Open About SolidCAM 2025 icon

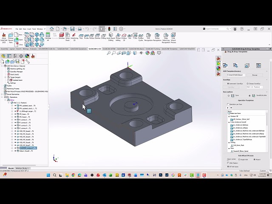click(x=4, y=38)
